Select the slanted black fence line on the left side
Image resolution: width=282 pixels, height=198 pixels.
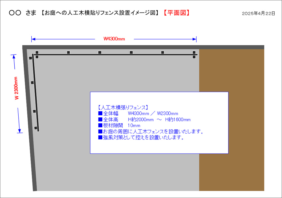(x=36, y=92)
